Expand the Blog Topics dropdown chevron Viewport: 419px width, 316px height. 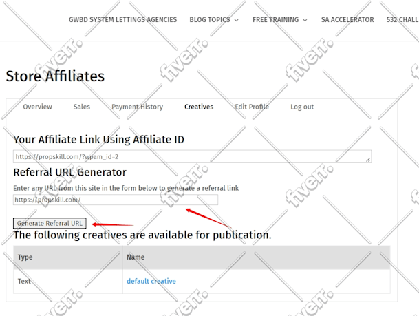pyautogui.click(x=237, y=20)
